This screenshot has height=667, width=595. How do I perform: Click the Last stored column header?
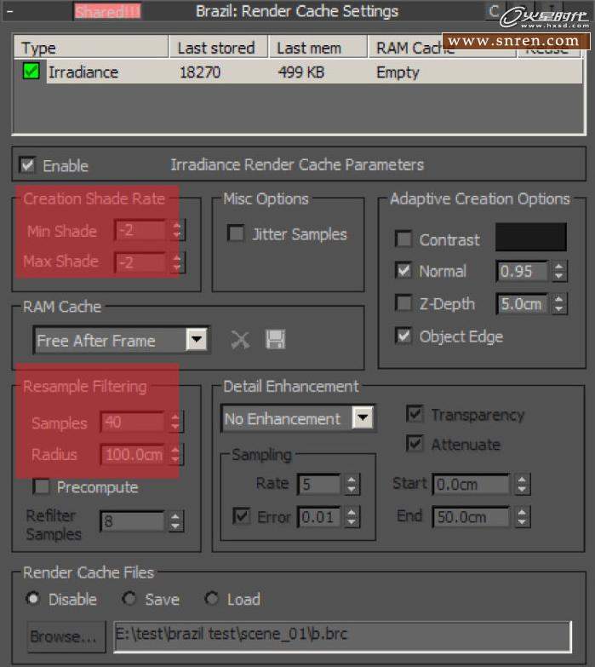click(x=219, y=48)
